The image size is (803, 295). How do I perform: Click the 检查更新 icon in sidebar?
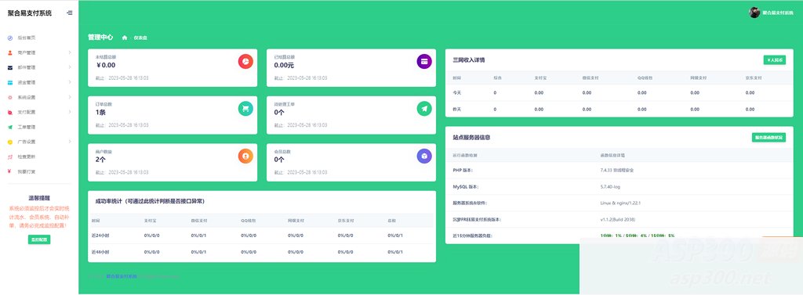point(10,156)
